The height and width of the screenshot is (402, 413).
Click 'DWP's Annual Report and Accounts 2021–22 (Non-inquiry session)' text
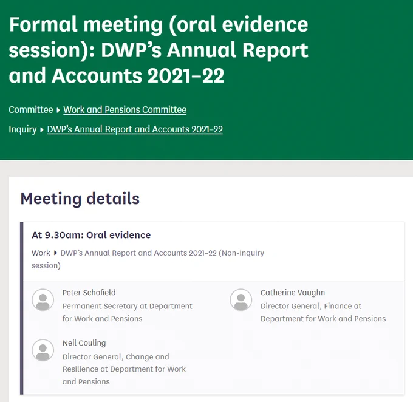148,259
